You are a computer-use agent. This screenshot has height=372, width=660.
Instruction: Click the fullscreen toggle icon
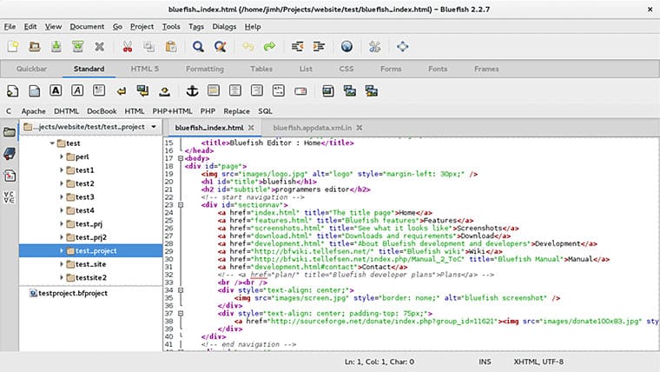[402, 47]
